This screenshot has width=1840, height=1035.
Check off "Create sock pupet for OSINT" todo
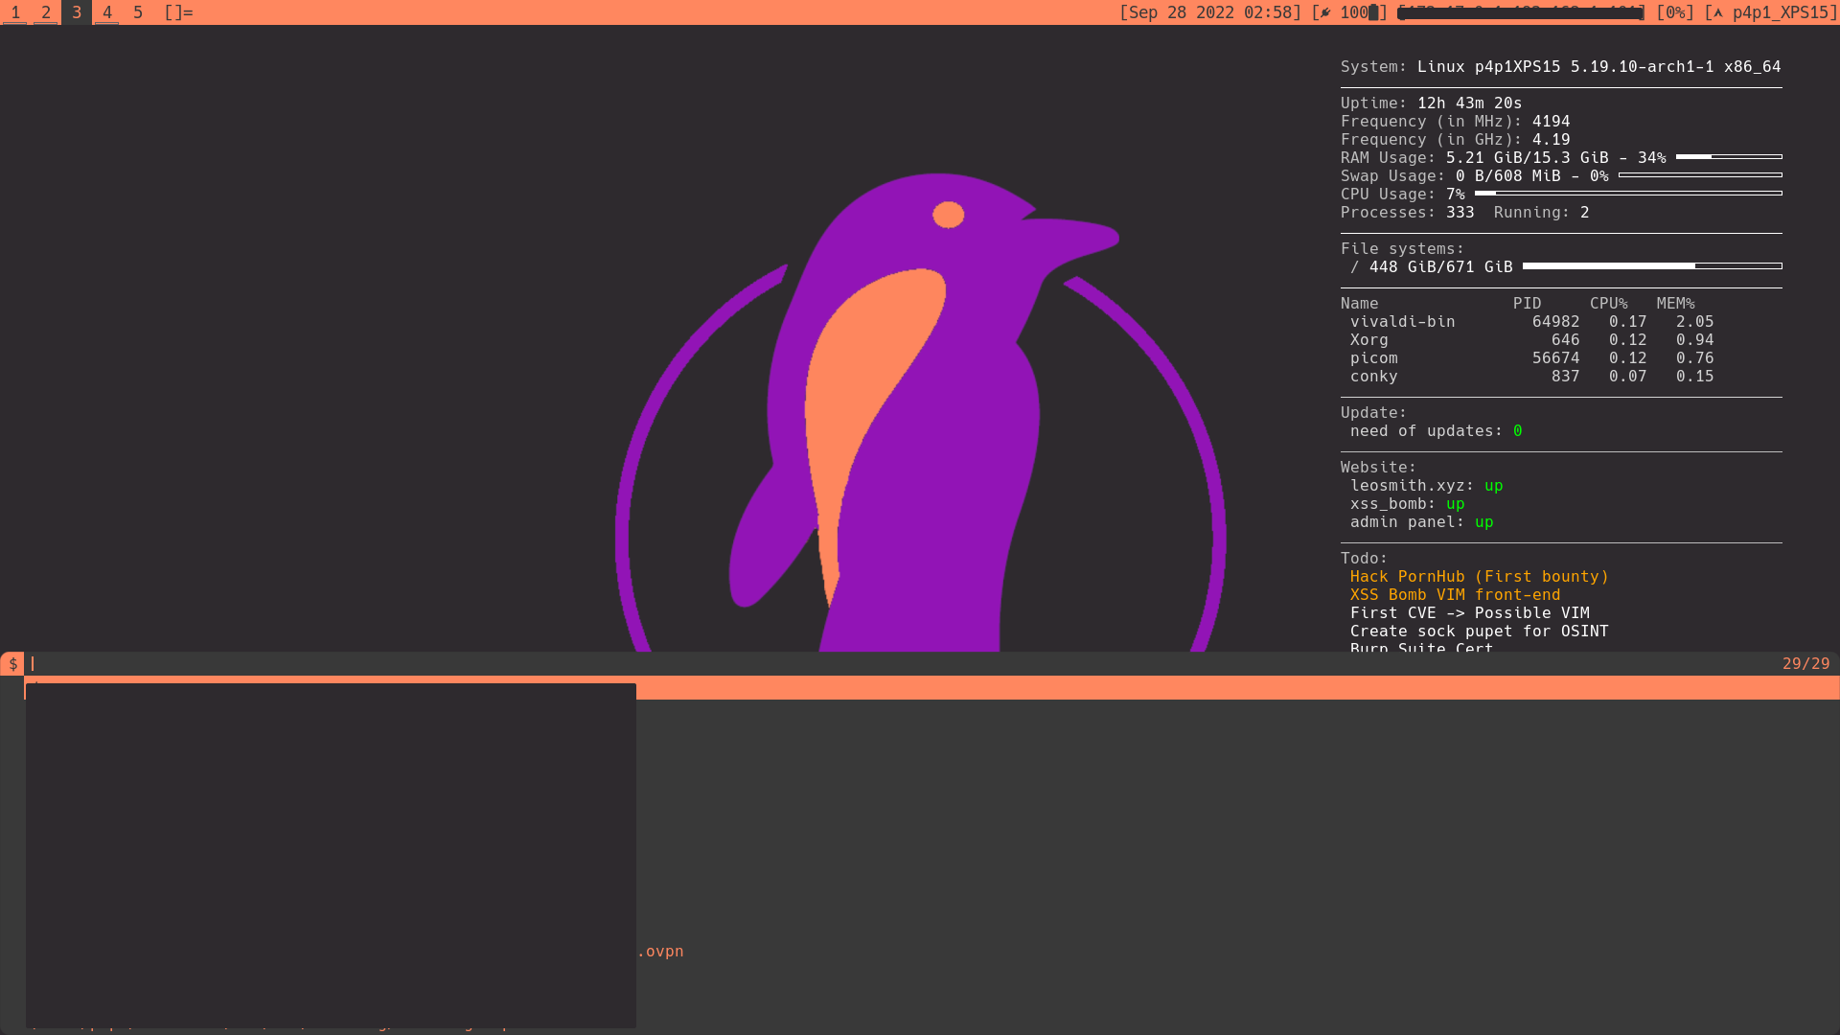(x=1479, y=631)
